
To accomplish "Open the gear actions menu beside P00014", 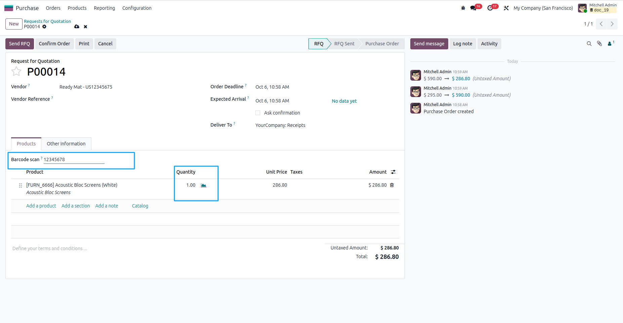I will 44,27.
